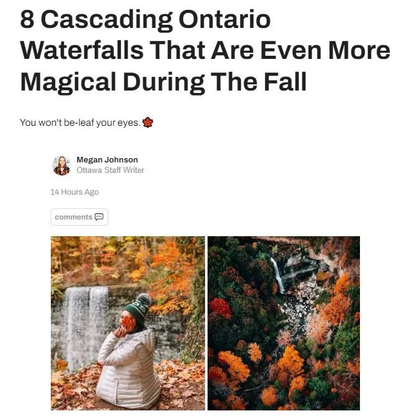Click the speech bubble icon beside comments
The height and width of the screenshot is (416, 399).
point(99,217)
